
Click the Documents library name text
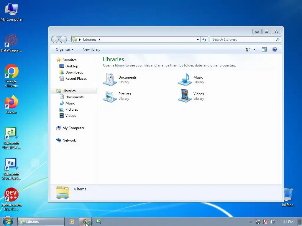pyautogui.click(x=127, y=77)
